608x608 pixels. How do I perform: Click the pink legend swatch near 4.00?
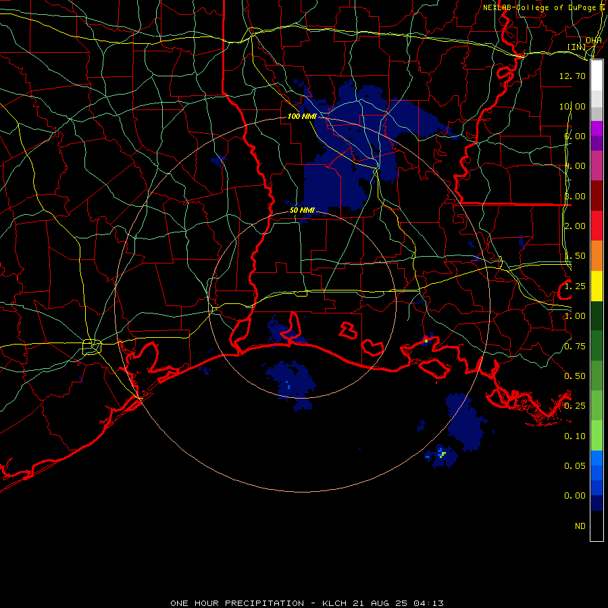pos(597,166)
